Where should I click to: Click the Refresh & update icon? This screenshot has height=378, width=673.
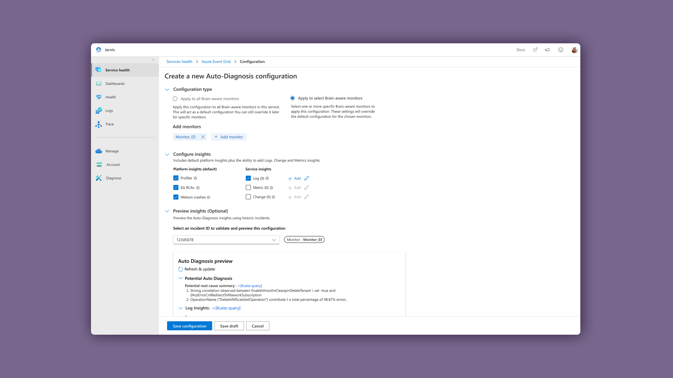[x=180, y=269]
